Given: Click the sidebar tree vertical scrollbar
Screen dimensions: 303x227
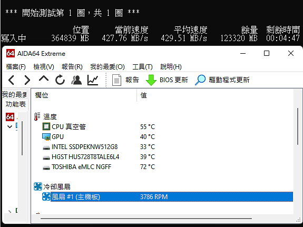Looking at the screenshot, I should click(22, 139).
